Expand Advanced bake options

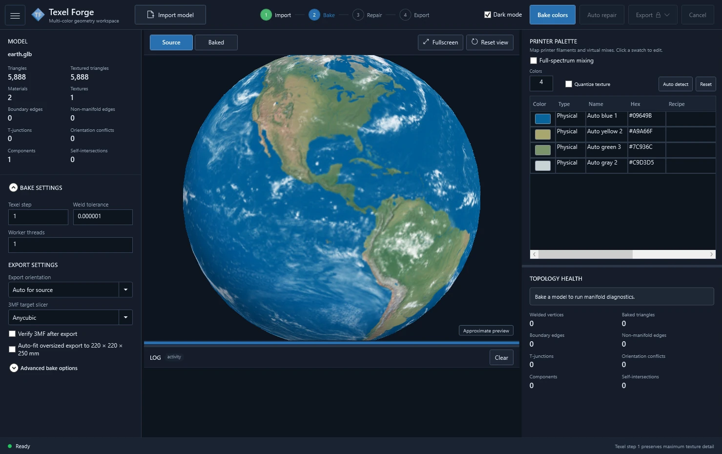[14, 368]
